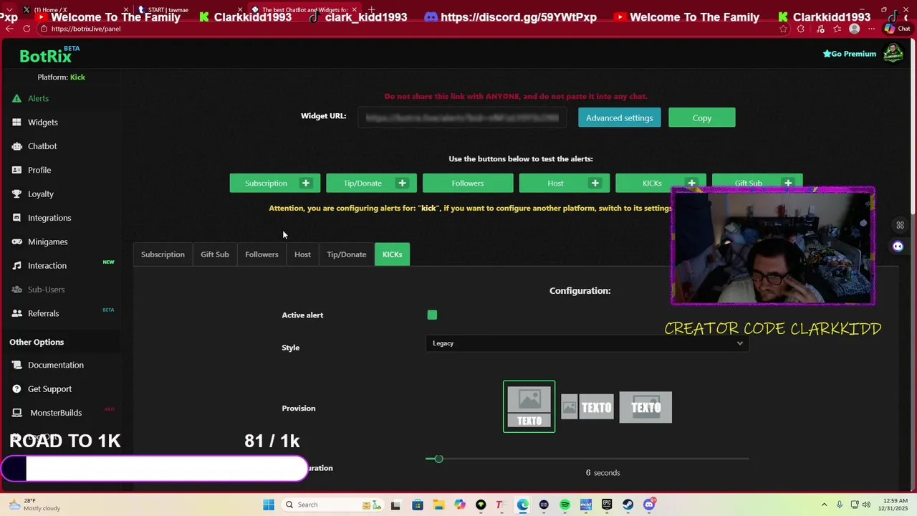Switch to the Host configuration tab
Screen dimensions: 917x516
pos(302,254)
